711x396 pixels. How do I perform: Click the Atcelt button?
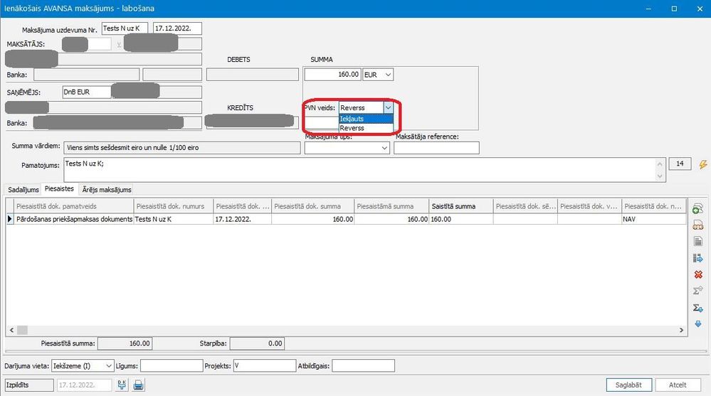tap(678, 385)
